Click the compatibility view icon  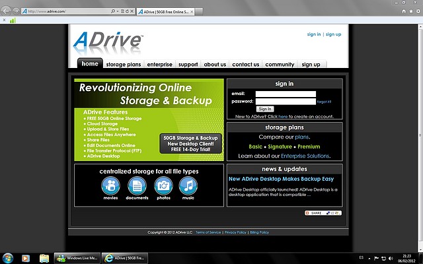[122, 11]
